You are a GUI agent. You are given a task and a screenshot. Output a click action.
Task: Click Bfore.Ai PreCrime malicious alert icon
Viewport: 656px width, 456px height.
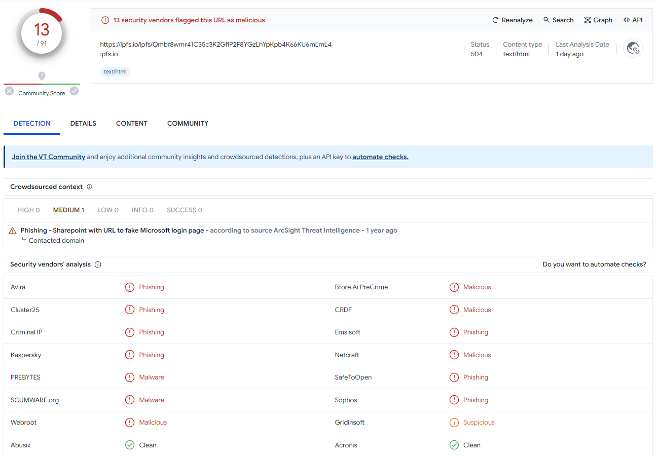pyautogui.click(x=454, y=287)
